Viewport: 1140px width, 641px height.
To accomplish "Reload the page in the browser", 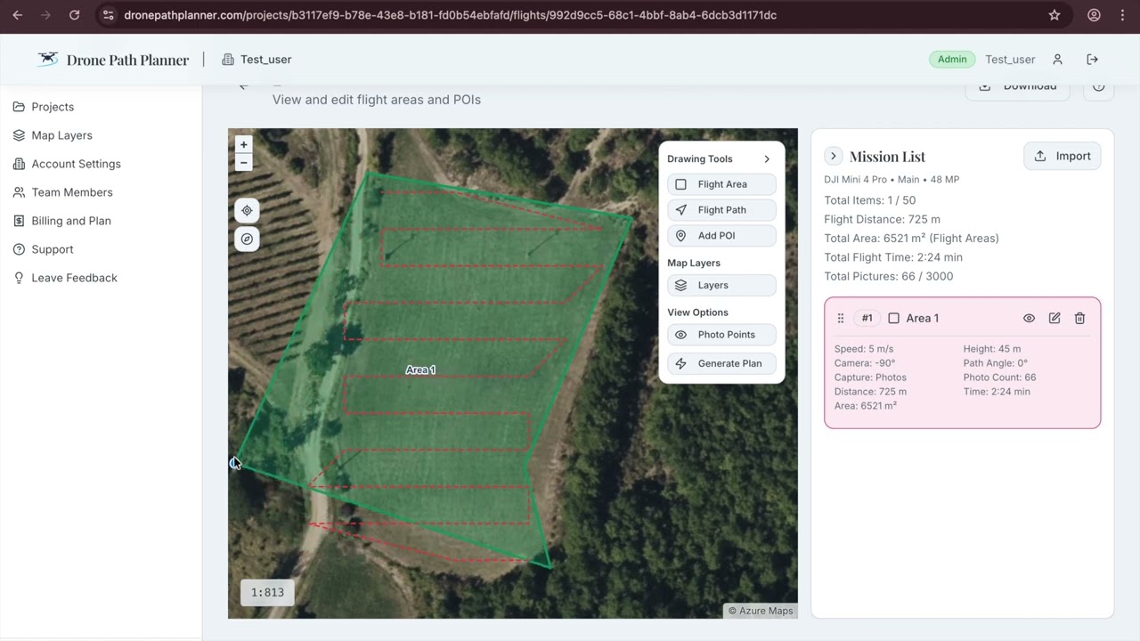I will tap(75, 15).
